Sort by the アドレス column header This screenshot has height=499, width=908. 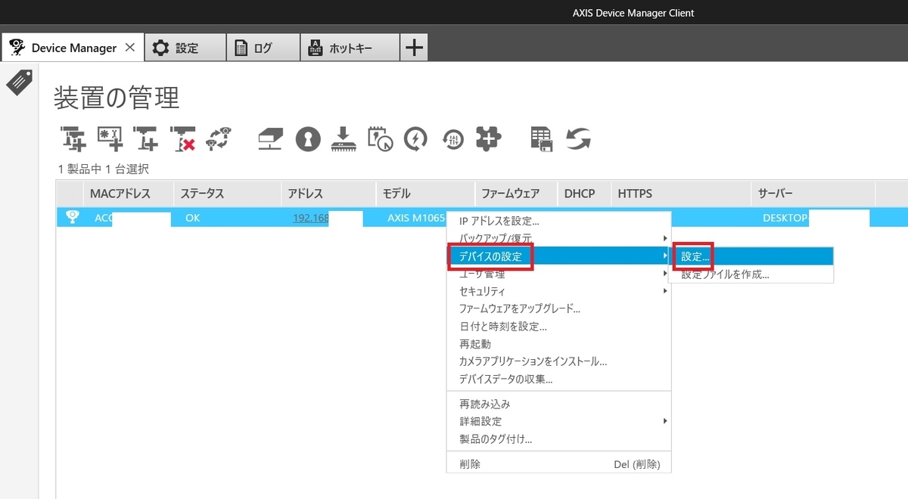pos(328,194)
